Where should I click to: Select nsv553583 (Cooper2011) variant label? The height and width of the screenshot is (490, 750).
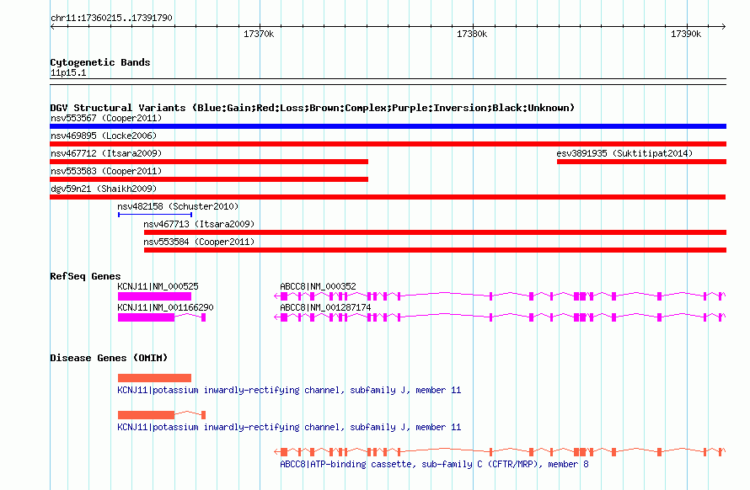(106, 171)
